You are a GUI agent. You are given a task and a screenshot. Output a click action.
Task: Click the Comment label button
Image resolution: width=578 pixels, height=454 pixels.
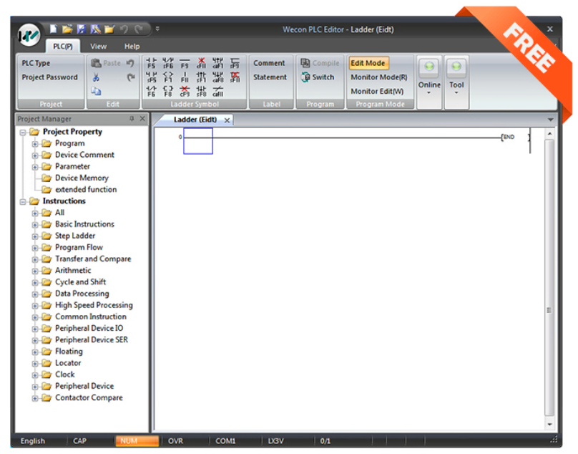(x=269, y=63)
